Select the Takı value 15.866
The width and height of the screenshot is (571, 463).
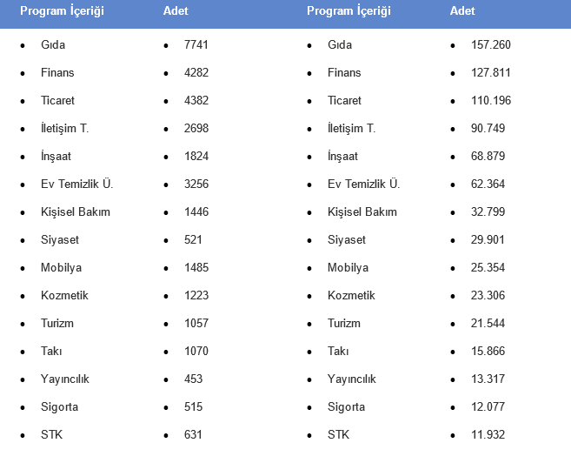[488, 351]
